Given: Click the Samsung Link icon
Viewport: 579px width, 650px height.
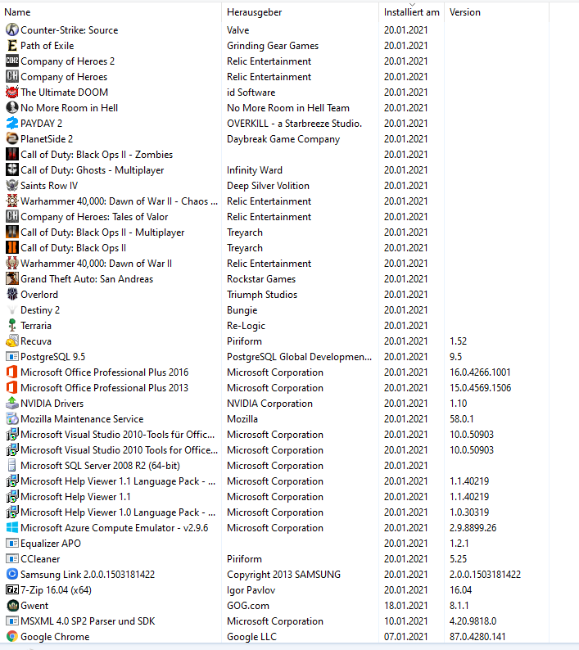Looking at the screenshot, I should pyautogui.click(x=12, y=574).
